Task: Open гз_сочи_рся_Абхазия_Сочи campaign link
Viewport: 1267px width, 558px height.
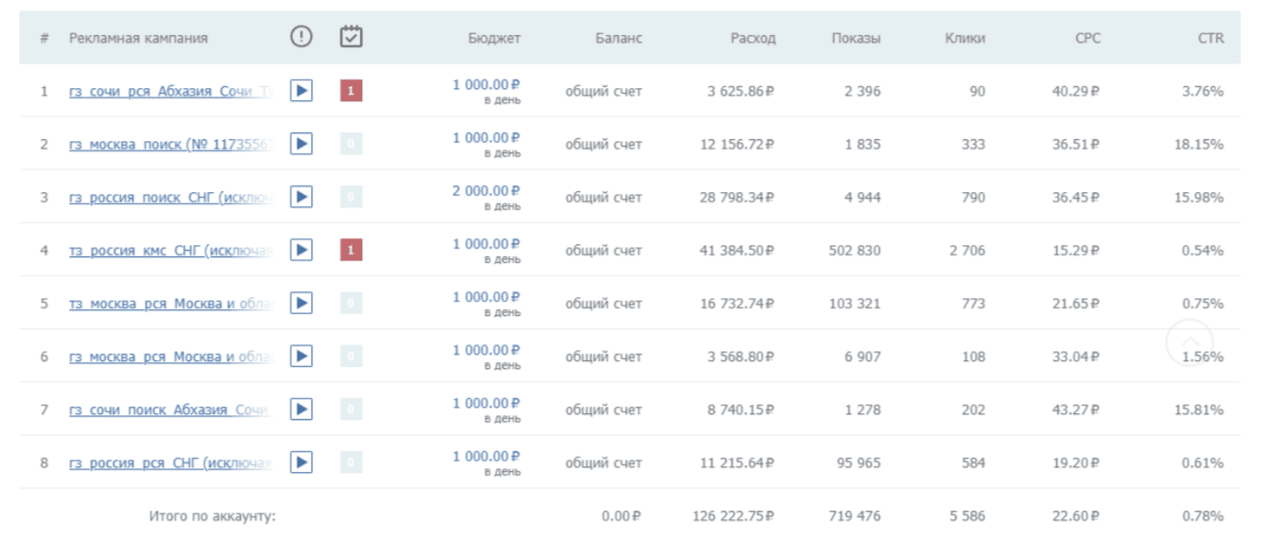Action: coord(170,92)
